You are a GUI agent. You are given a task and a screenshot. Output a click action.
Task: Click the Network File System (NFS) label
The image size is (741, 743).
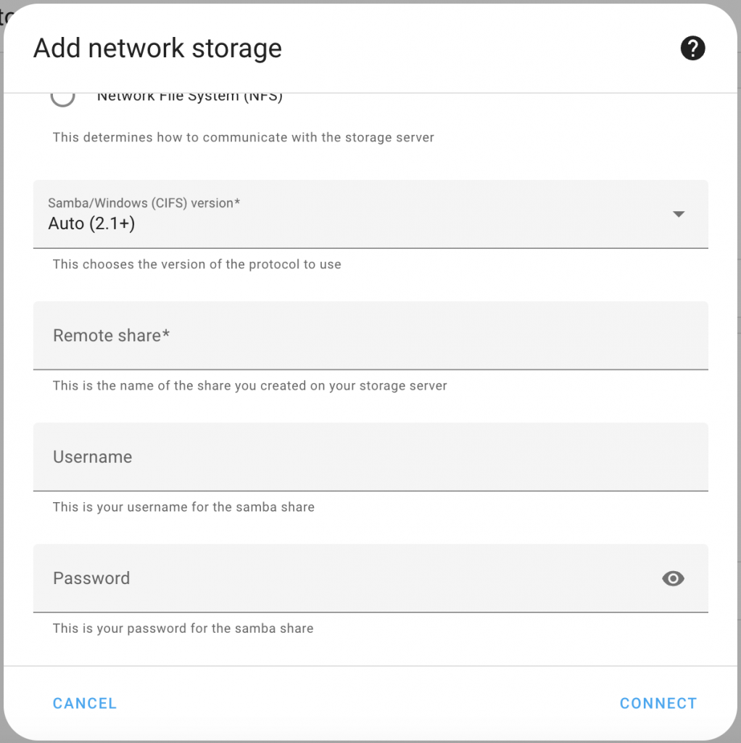pos(189,97)
